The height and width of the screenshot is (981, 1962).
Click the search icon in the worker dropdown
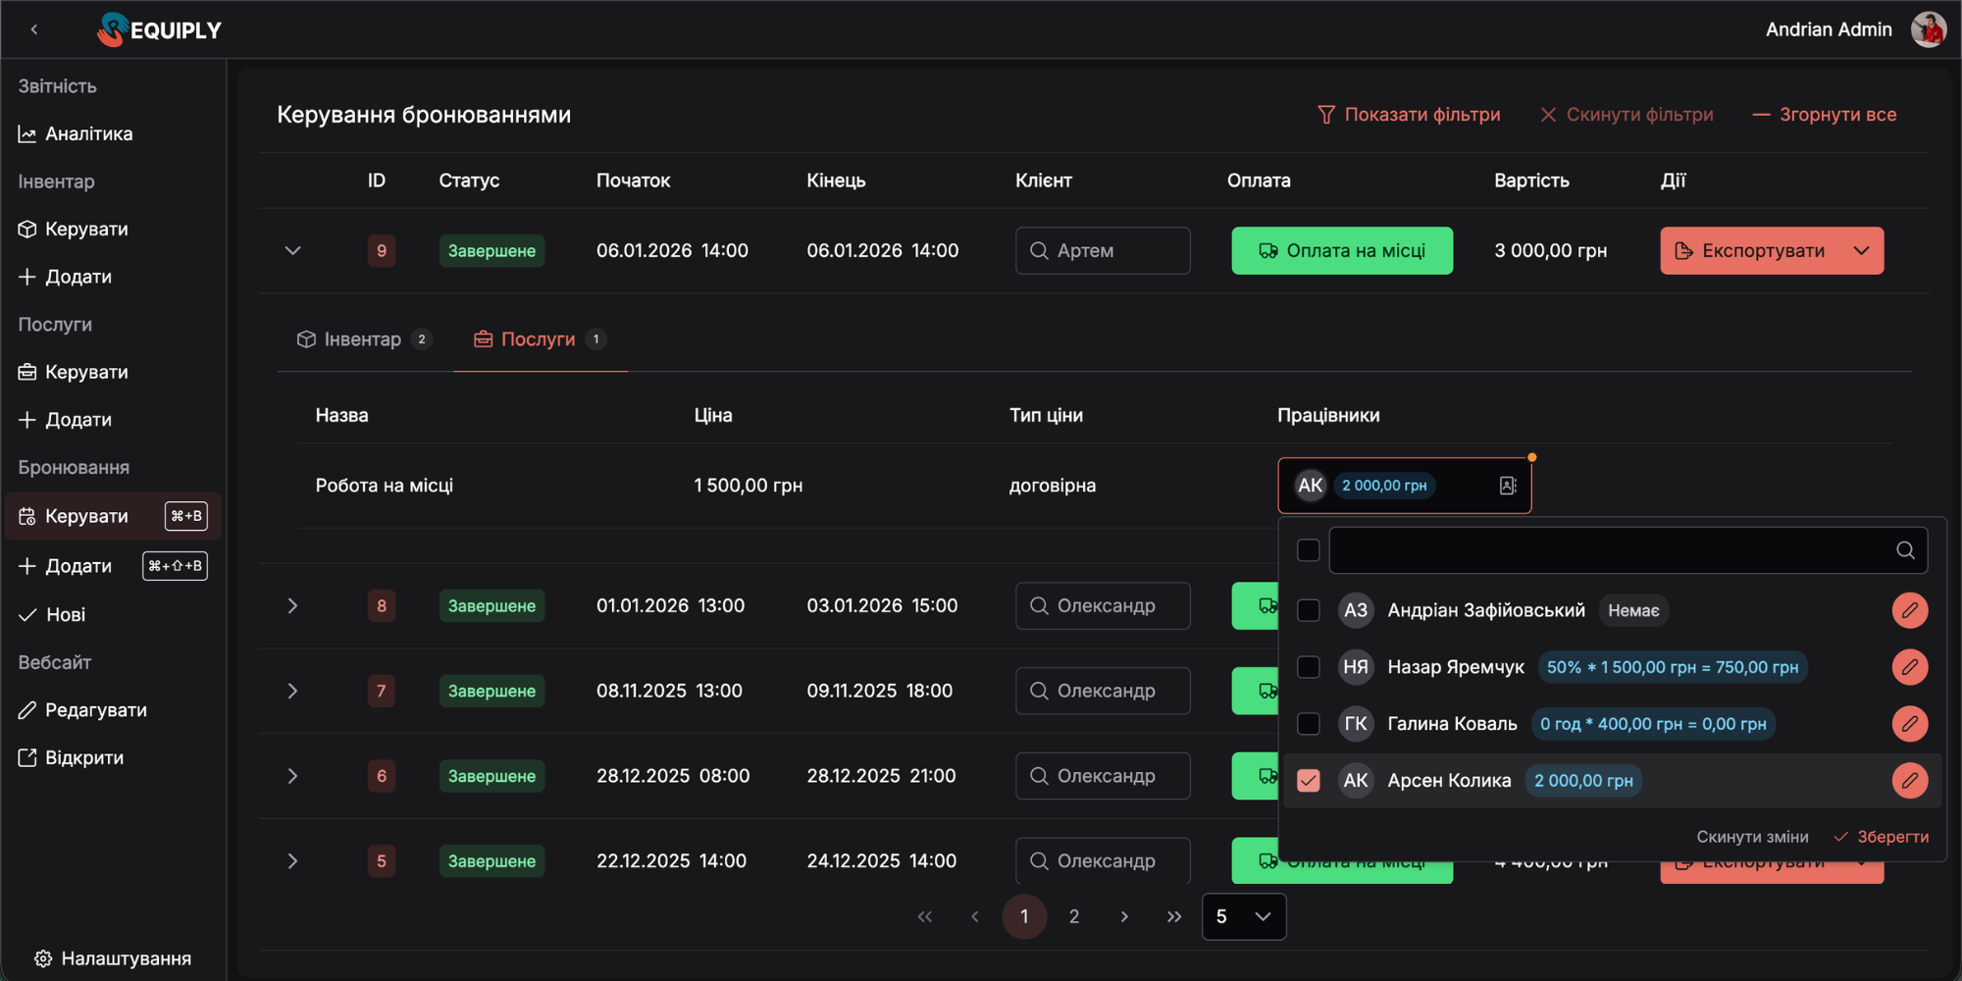[1905, 550]
